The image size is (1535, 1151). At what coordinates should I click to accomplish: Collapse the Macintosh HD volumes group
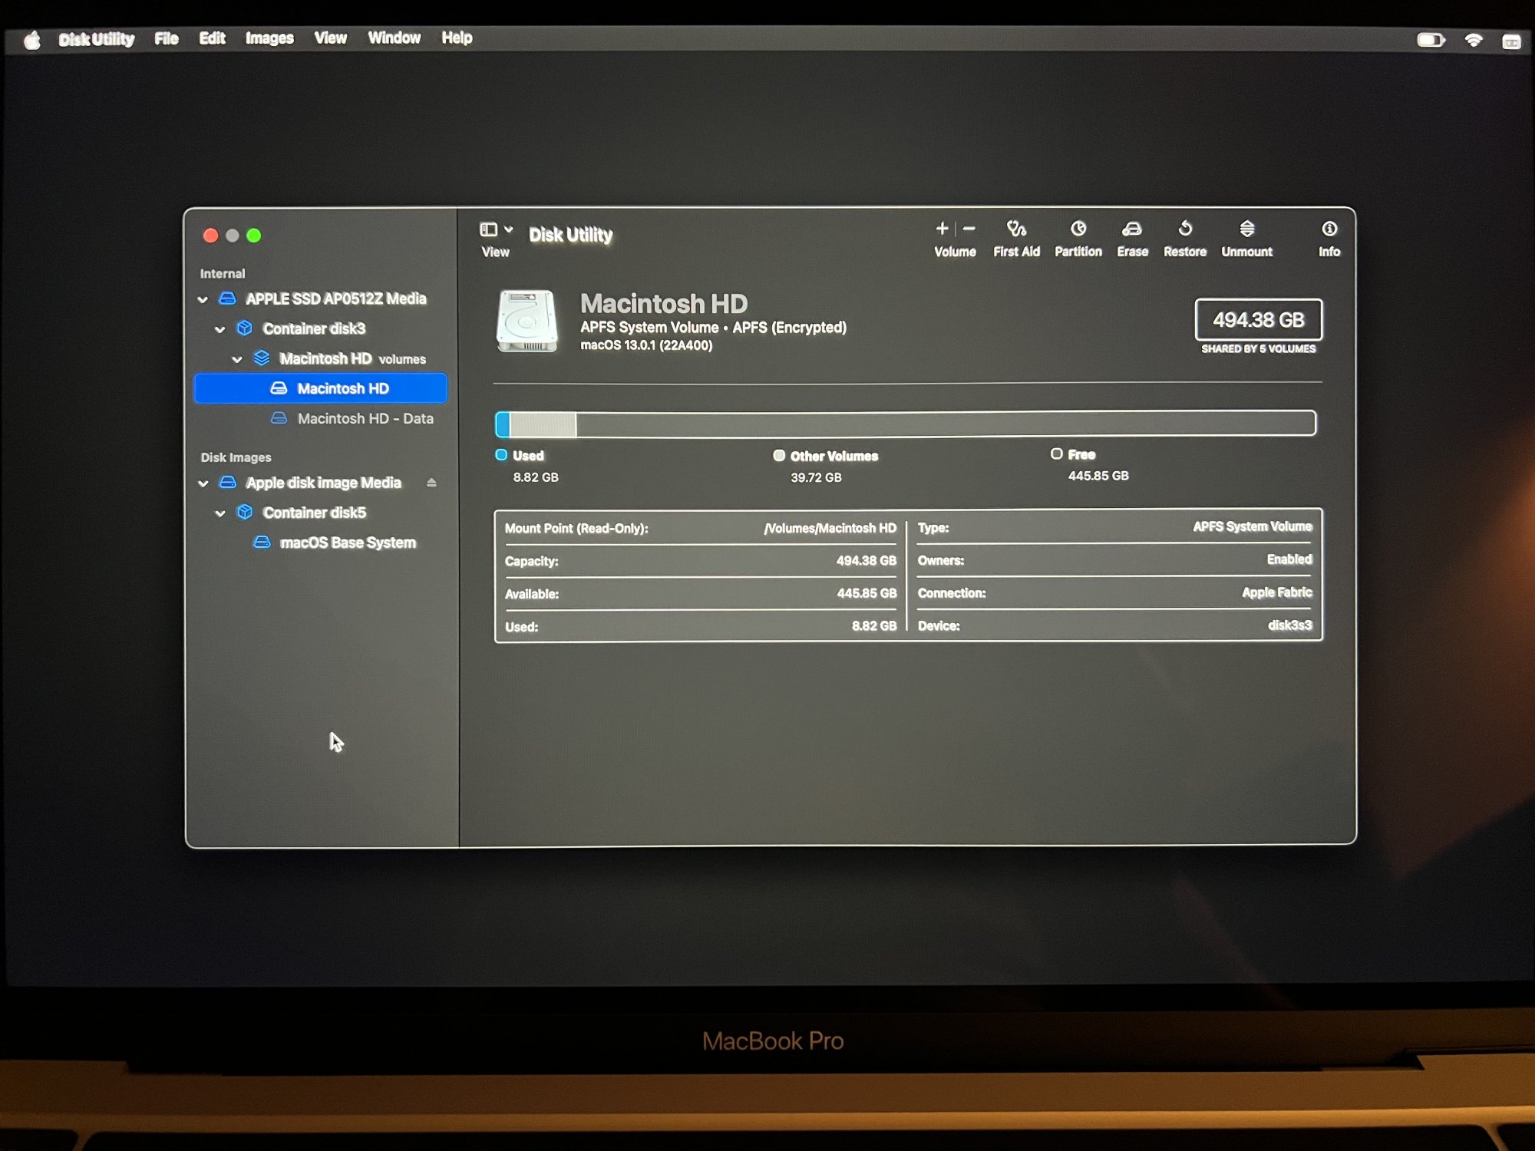pos(237,359)
